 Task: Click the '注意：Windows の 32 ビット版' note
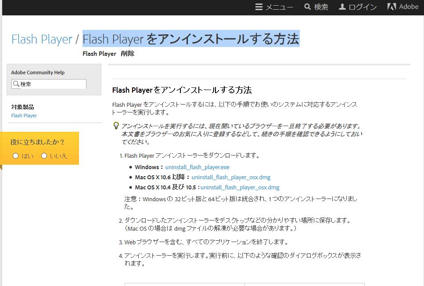point(241,203)
